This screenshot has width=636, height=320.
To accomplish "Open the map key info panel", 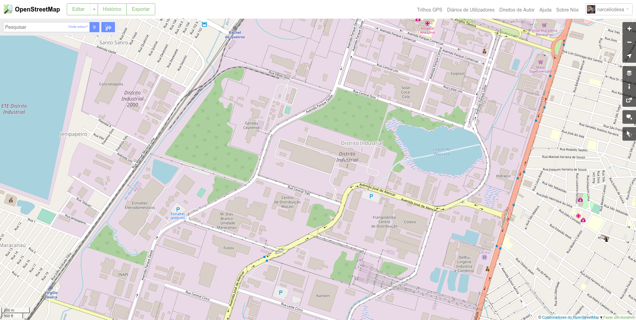I will (x=629, y=86).
